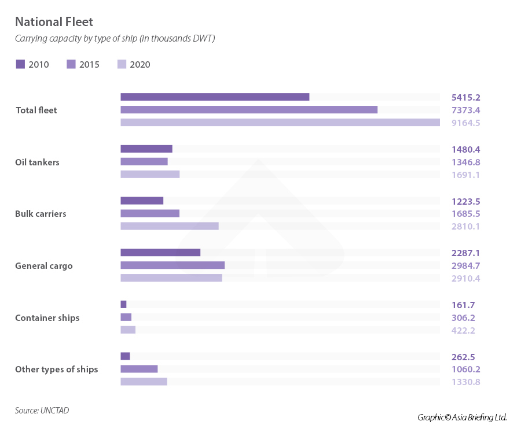
Task: Select the Total fleet 2010 bar
Action: [x=215, y=97]
